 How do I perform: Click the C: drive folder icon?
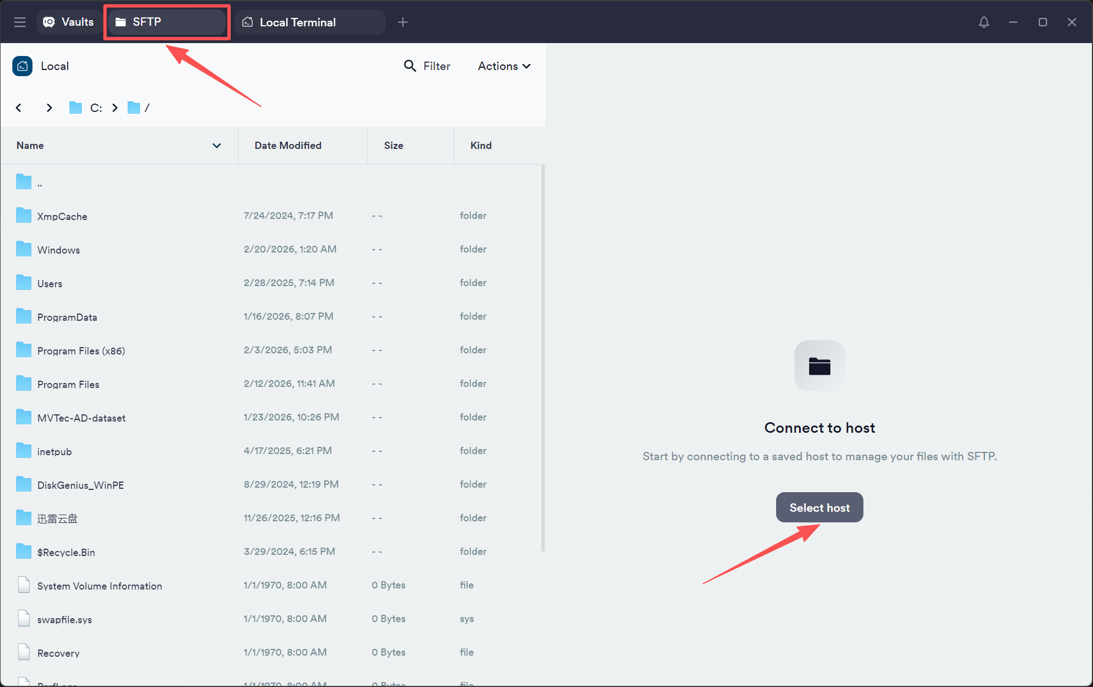(76, 108)
